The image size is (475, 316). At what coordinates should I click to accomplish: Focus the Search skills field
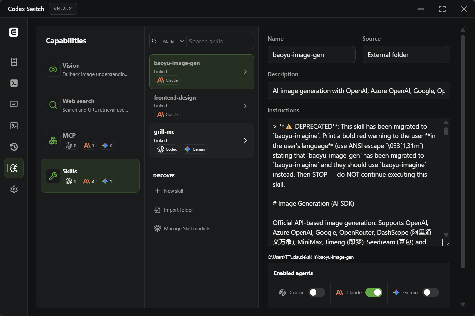219,41
